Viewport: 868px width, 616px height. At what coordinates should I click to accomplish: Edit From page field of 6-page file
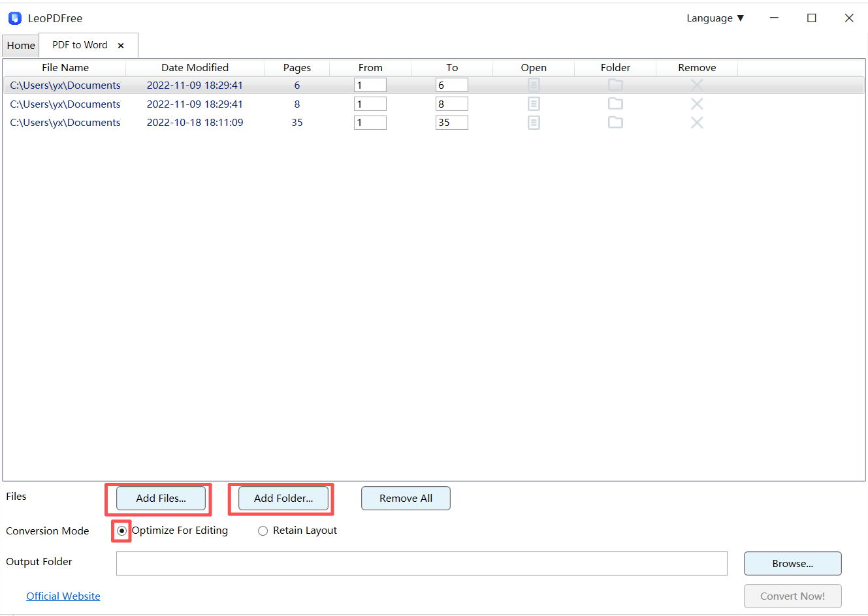(370, 85)
